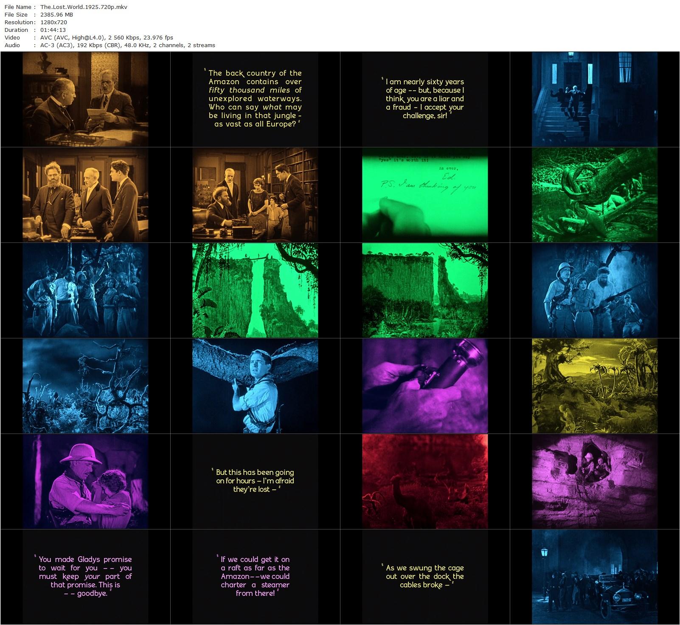Open the sepia frame of three men standing
Screen dimensions: 680x625
pos(85,195)
